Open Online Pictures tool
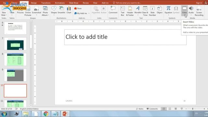Image resolution: width=208 pixels, height=117 pixels. [x=28, y=11]
